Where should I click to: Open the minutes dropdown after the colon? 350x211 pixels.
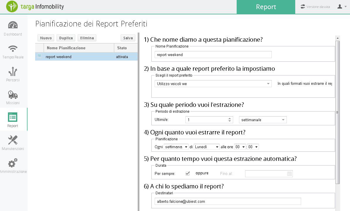point(253,147)
